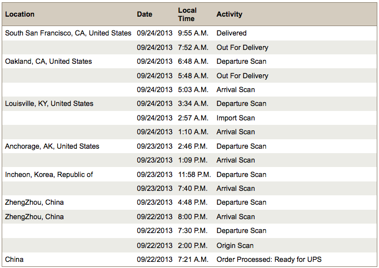Select the Delivered activity entry
Screen dimensions: 379x268
pyautogui.click(x=232, y=33)
